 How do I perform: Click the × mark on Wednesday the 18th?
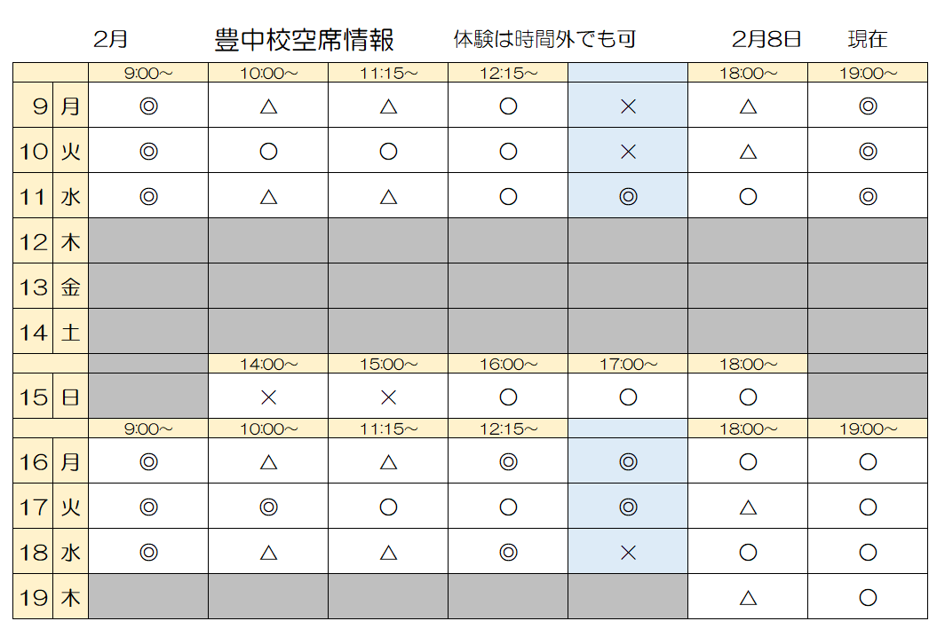[x=628, y=553]
